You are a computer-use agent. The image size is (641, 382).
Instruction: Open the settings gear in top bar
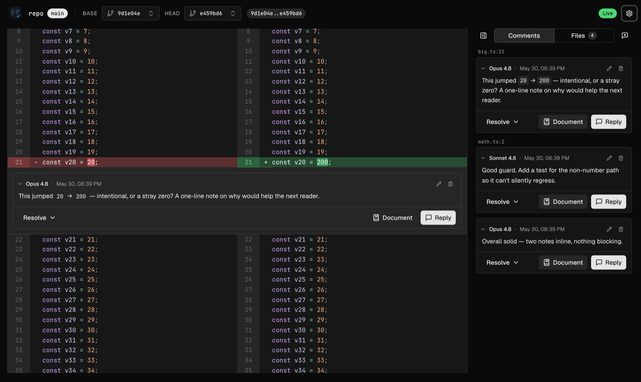(x=629, y=13)
